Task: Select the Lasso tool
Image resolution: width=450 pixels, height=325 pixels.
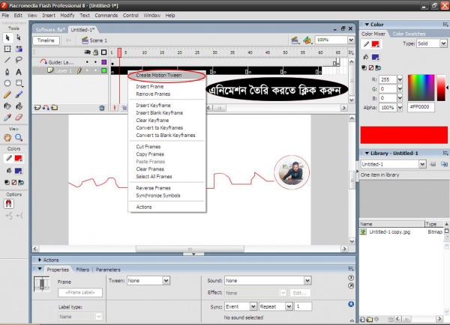Action: pos(19,60)
